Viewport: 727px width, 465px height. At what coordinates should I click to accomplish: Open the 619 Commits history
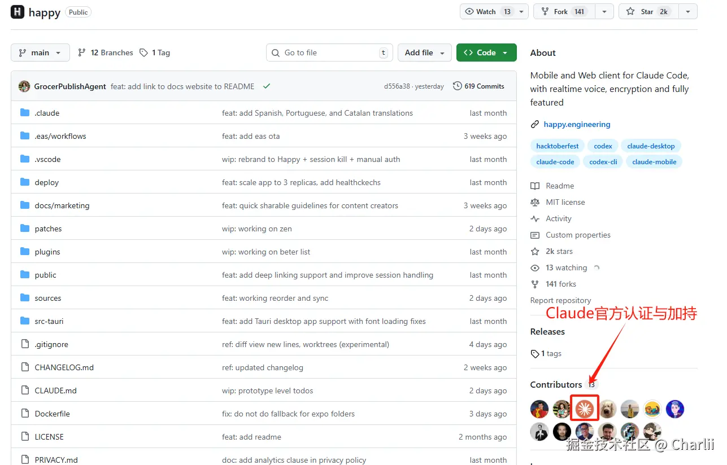(x=478, y=86)
